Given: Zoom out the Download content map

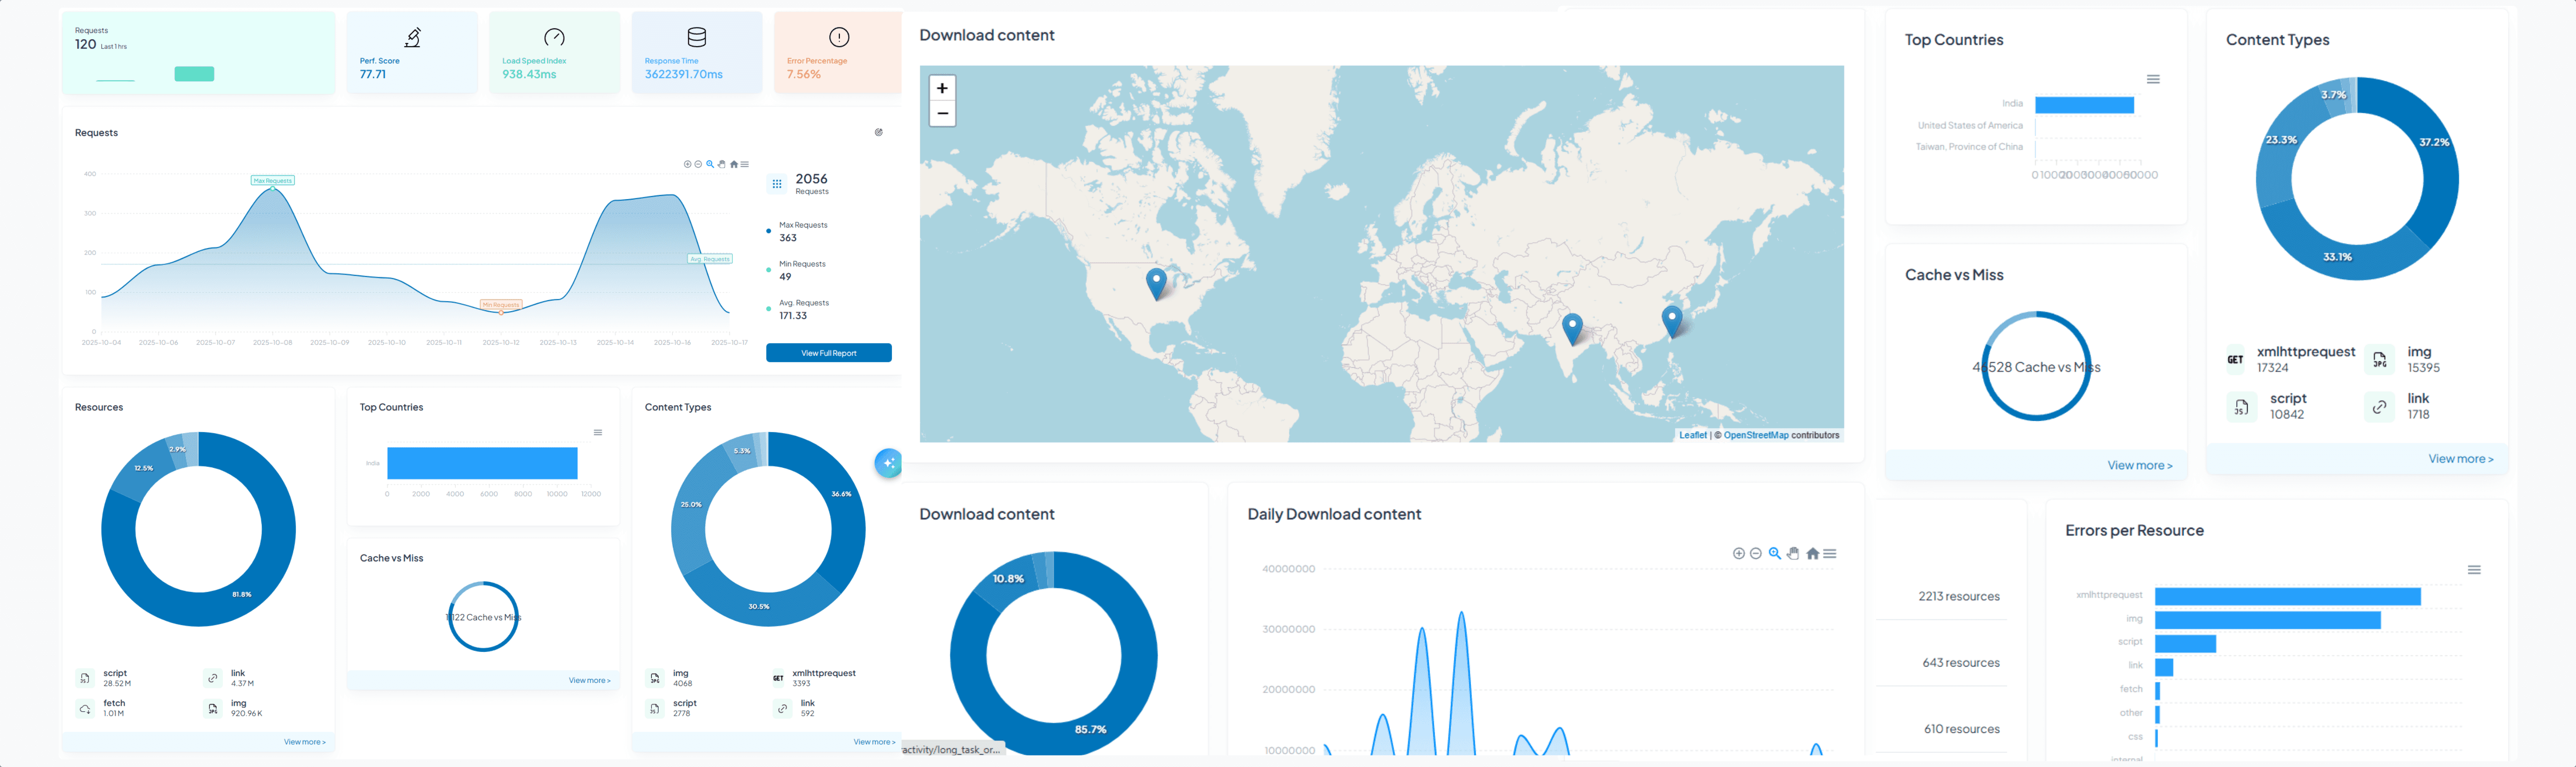Looking at the screenshot, I should coord(942,113).
